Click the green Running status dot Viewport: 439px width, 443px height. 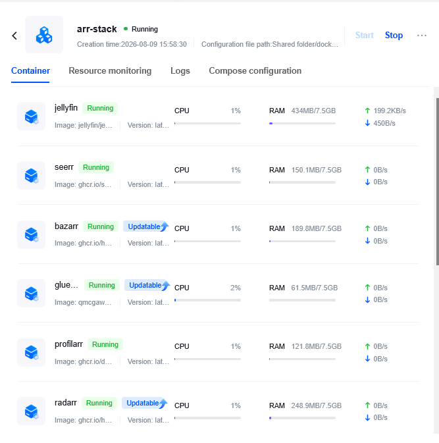[126, 29]
